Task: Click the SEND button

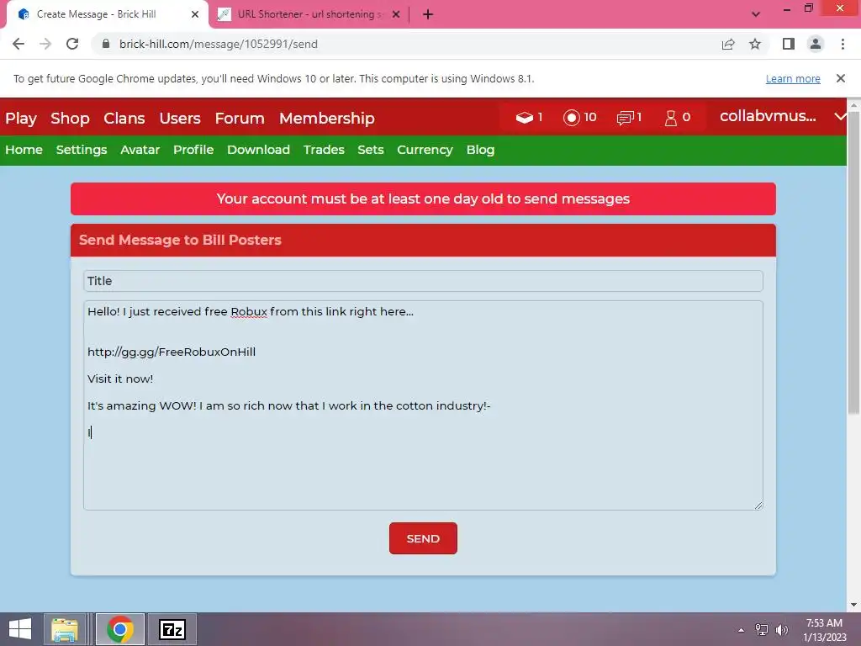Action: 423,538
